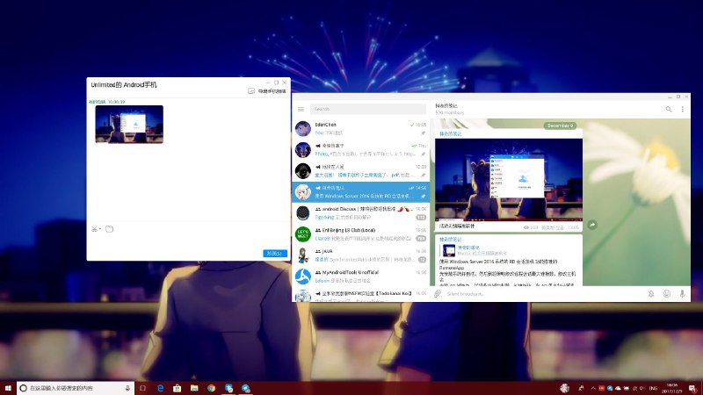Open MyAndroidTools Unofficial group

360,276
